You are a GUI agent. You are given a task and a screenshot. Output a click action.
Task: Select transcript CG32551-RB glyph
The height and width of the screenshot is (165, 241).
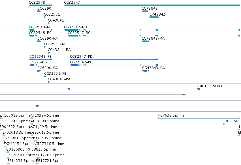(x=45, y=47)
